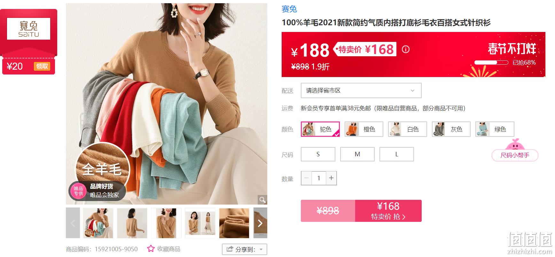Click the ¥168 特卖价 抢 buy button

coord(388,211)
